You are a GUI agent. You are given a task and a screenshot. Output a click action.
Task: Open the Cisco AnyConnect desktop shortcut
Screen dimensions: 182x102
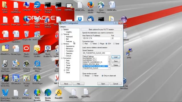(101, 7)
